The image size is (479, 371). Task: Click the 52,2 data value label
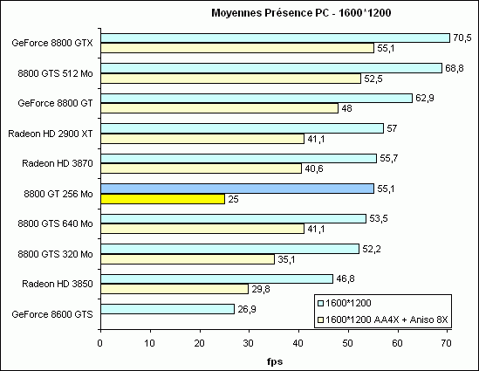(372, 249)
